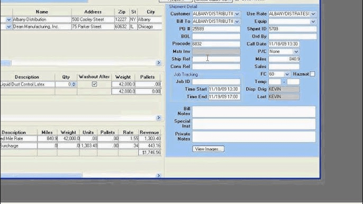Image resolution: width=363 pixels, height=204 pixels.
Task: Open the FC dropdown showing 60
Action: (x=287, y=74)
